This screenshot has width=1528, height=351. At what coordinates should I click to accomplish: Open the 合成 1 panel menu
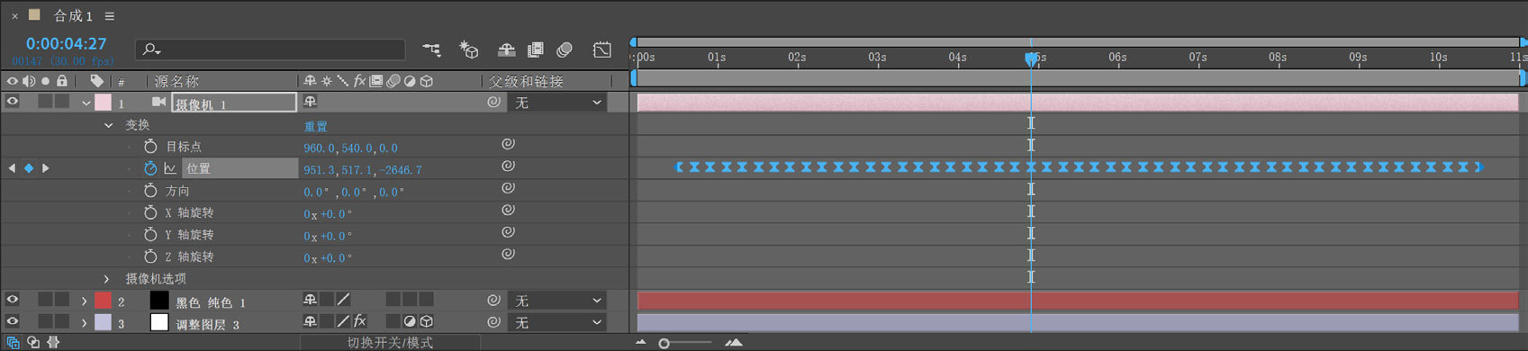coord(110,16)
